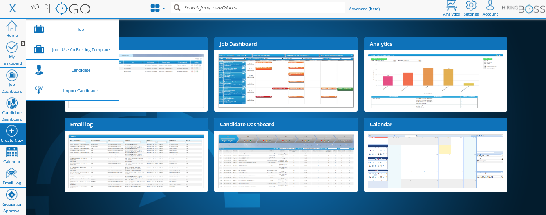Open the Job Dashboard card thumbnail
546x215 pixels.
click(286, 81)
